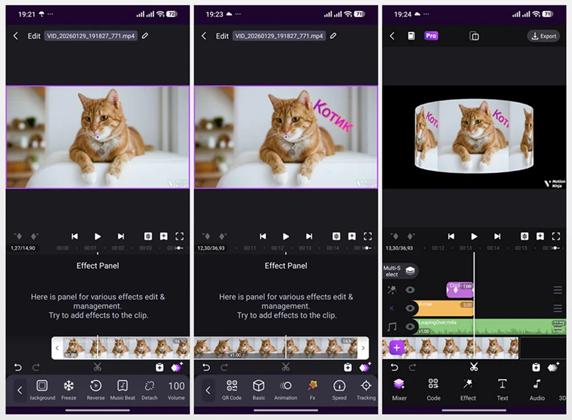Tap the Reverse clip icon
572x420 pixels.
pos(96,386)
